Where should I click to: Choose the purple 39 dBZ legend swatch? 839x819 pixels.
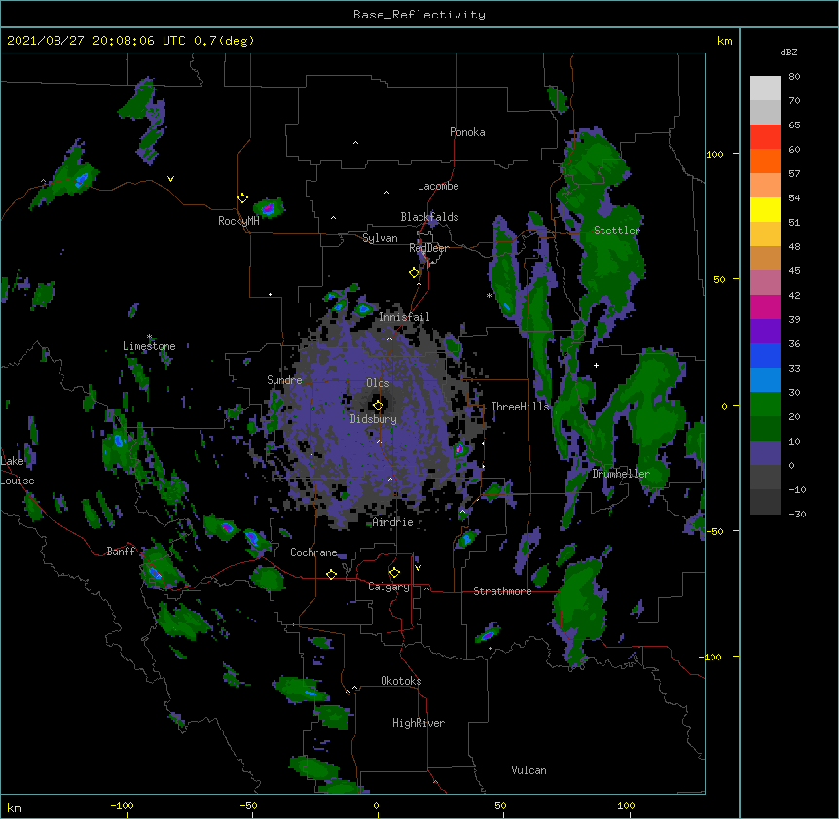(x=765, y=331)
